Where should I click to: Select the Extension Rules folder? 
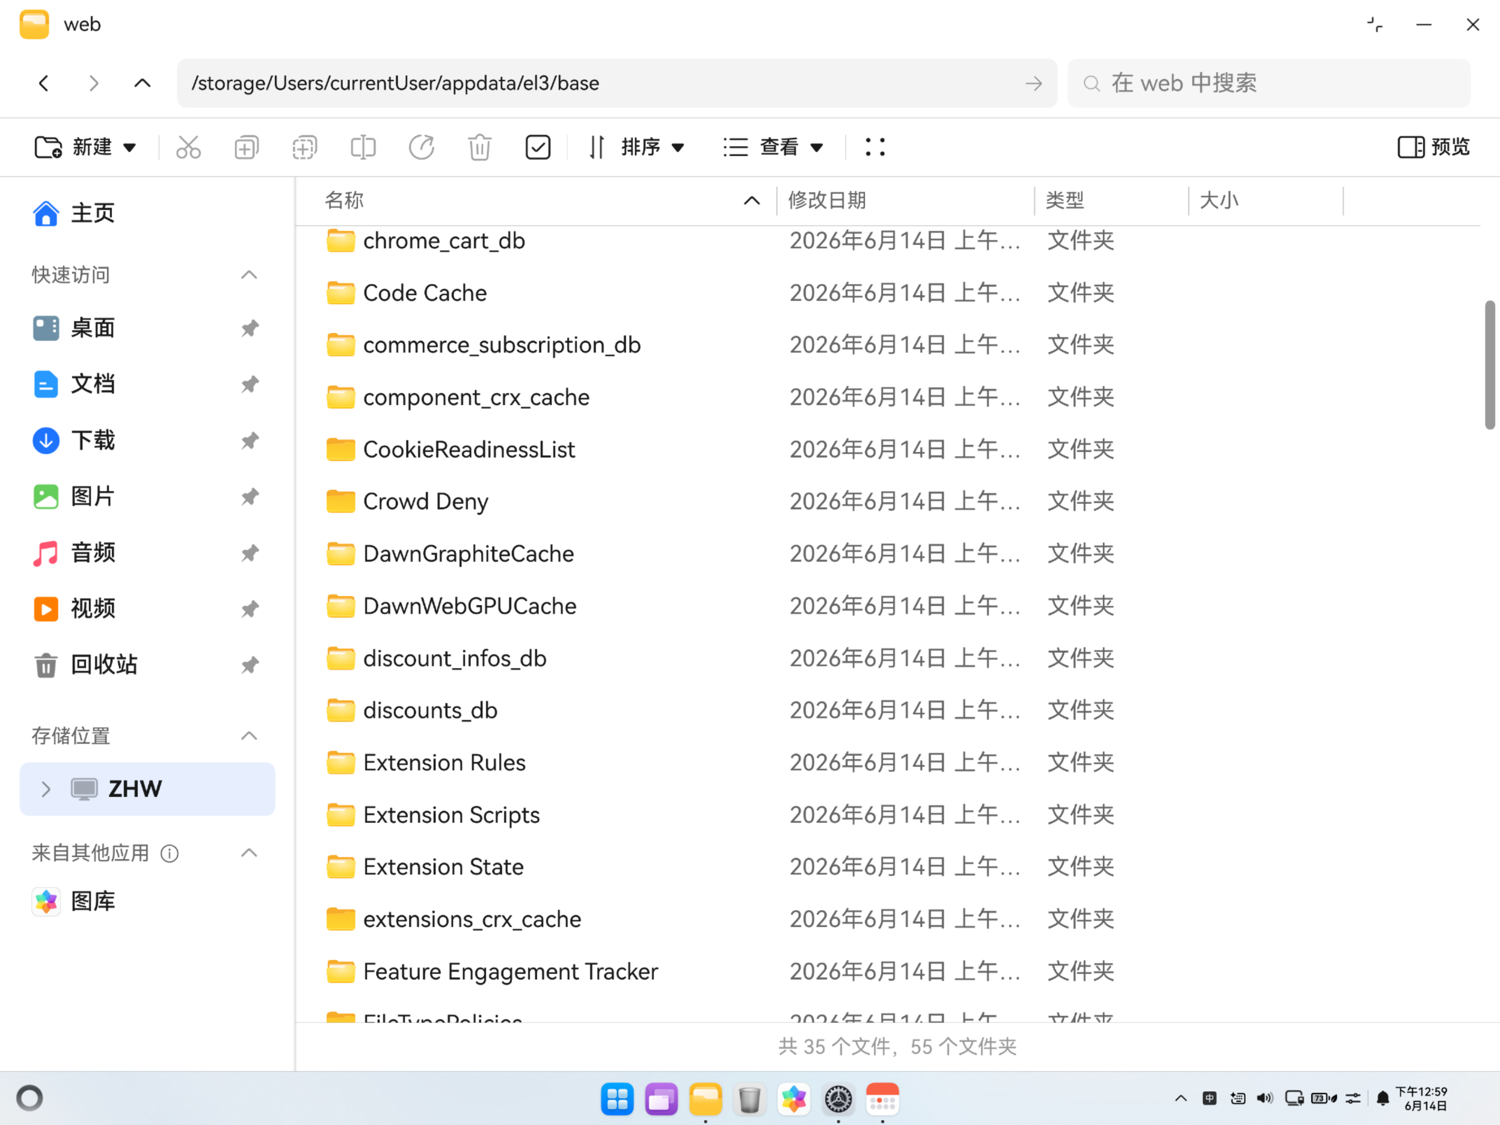click(888, 763)
